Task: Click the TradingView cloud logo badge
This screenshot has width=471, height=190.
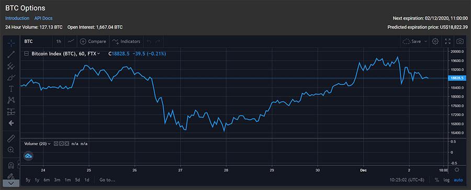Action: [28, 156]
